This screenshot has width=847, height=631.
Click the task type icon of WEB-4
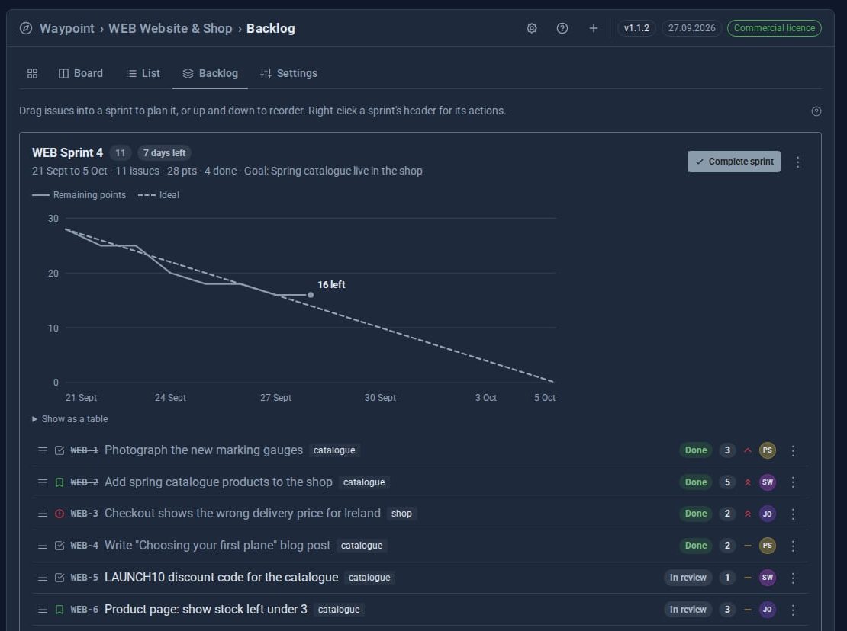(x=60, y=545)
